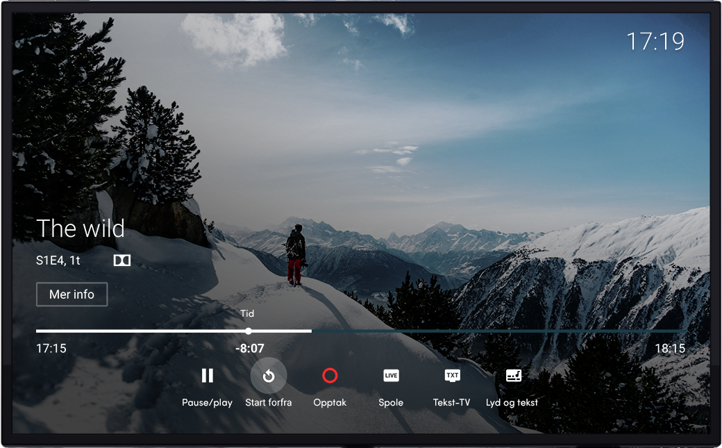Click the 17:15 program start time

51,349
